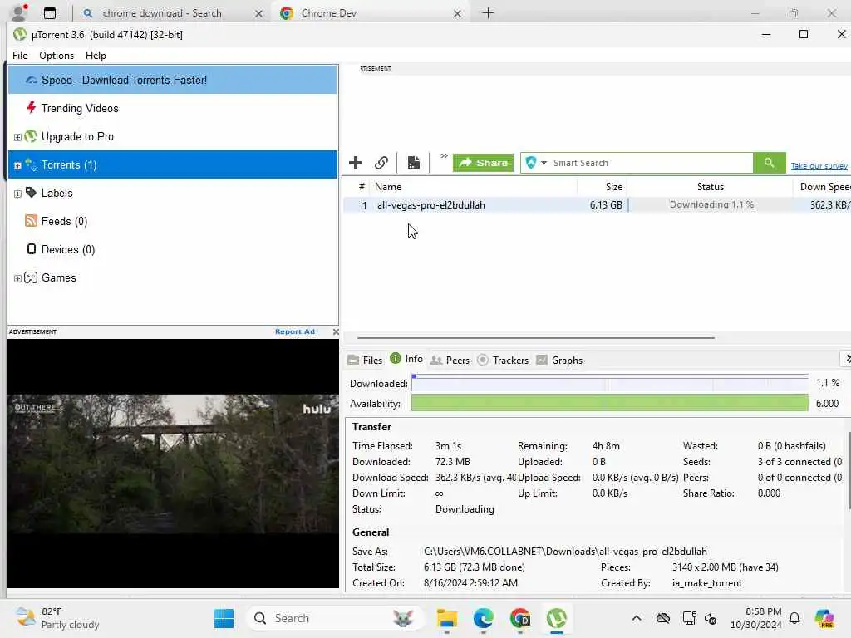Viewport: 851px width, 638px height.
Task: Collapse the details pane chevron
Action: 847,359
